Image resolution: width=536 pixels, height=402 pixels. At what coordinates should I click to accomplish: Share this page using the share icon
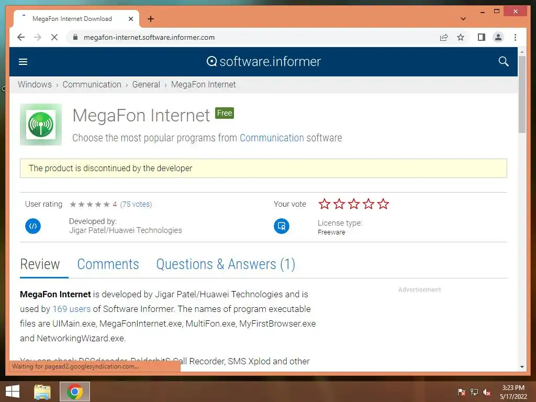point(444,37)
